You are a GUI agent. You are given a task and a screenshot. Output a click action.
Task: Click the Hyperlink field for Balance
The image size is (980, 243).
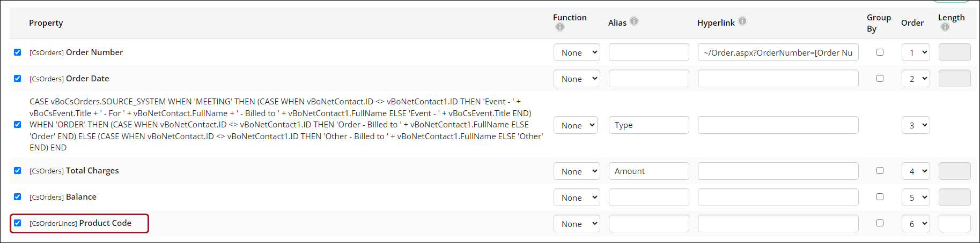tap(778, 198)
